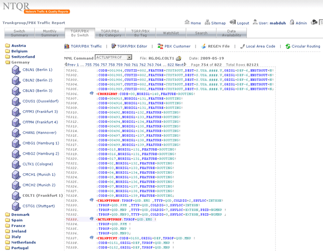Switch to the Watchlist tab
Viewport: 323px width, 251px height.
coord(171,33)
